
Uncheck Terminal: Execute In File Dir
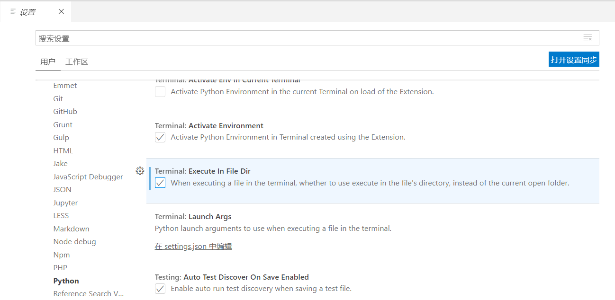pos(160,183)
